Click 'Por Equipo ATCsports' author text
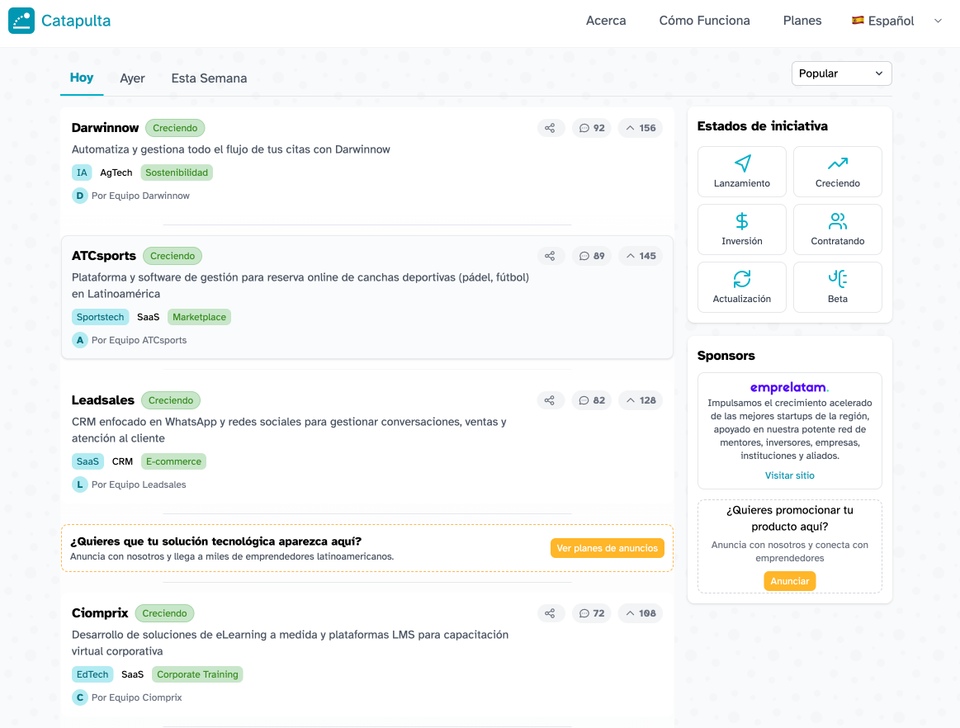960x728 pixels. pos(139,340)
